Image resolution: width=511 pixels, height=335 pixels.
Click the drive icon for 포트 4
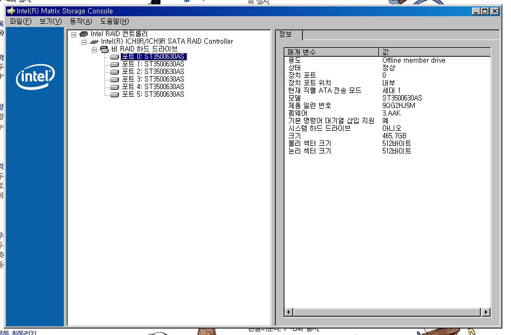point(115,87)
